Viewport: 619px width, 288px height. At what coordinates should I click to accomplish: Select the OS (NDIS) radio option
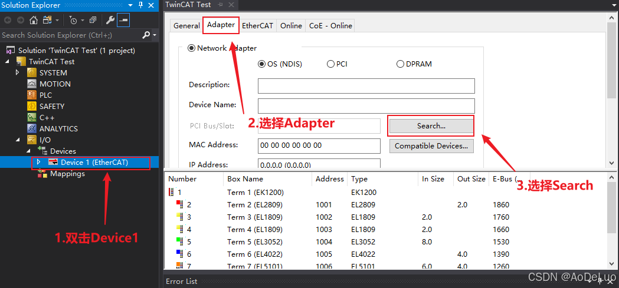point(262,64)
